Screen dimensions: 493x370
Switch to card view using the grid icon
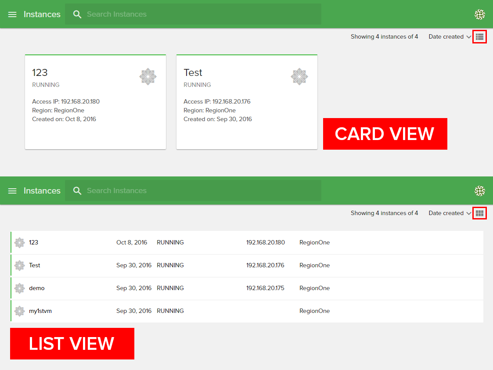pos(479,213)
